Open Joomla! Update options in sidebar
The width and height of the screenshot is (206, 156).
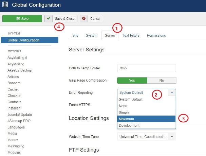tap(19, 115)
